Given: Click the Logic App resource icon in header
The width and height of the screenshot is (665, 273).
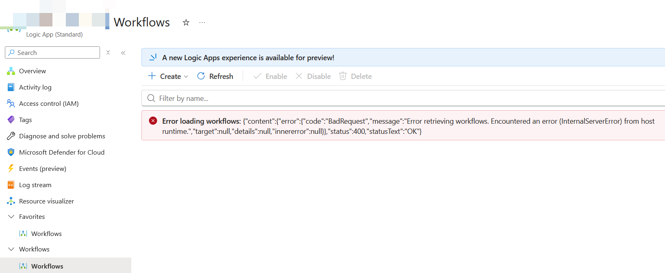Looking at the screenshot, I should click(14, 29).
